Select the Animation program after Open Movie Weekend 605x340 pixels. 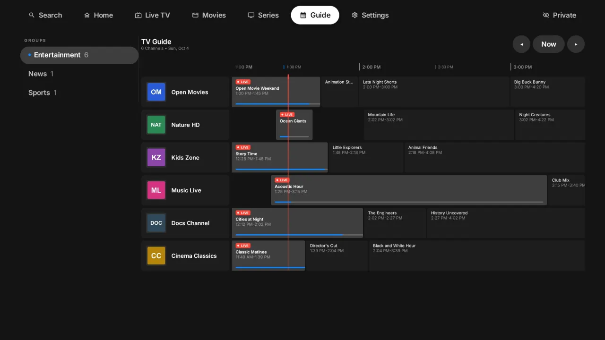tap(340, 92)
